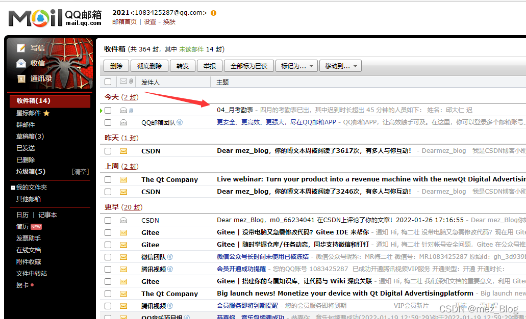The image size is (526, 319).
Task: Click the 邮箱首页 link
Action: [124, 22]
